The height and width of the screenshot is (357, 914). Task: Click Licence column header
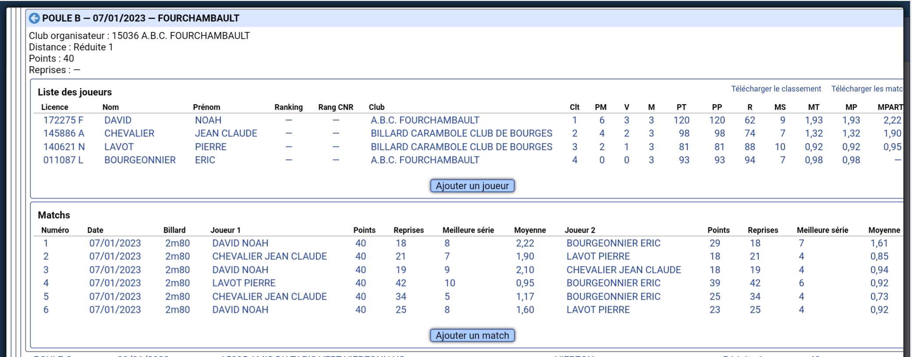tap(55, 107)
